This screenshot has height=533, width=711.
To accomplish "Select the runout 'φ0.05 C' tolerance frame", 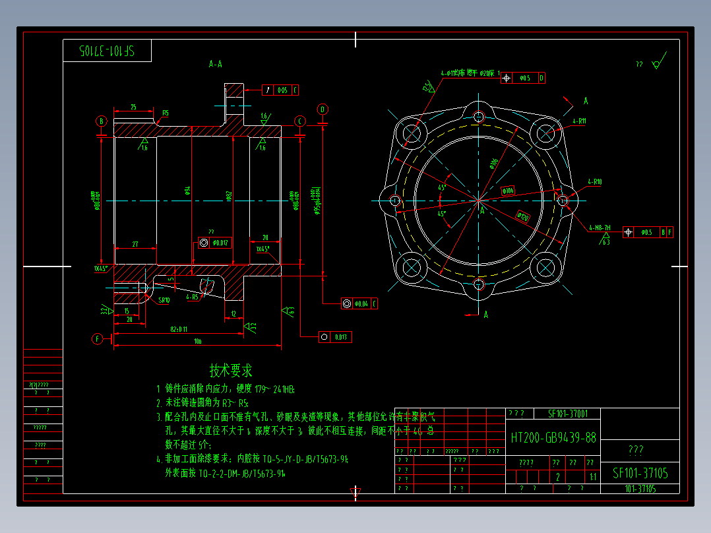I will [x=280, y=90].
